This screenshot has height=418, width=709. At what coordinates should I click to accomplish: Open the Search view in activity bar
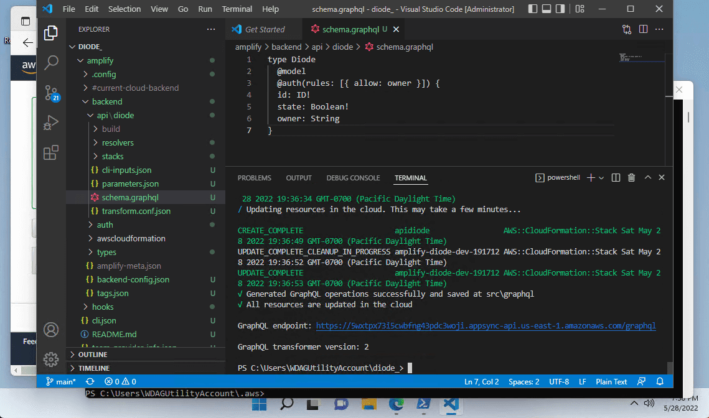[x=50, y=63]
